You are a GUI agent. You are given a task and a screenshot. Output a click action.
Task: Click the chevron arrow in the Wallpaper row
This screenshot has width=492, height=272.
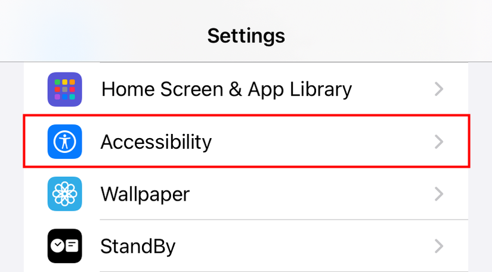coord(439,194)
